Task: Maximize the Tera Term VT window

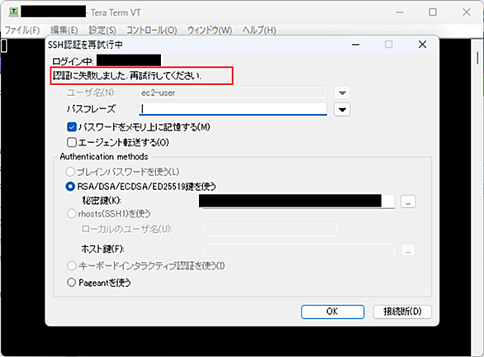Action: tap(433, 12)
